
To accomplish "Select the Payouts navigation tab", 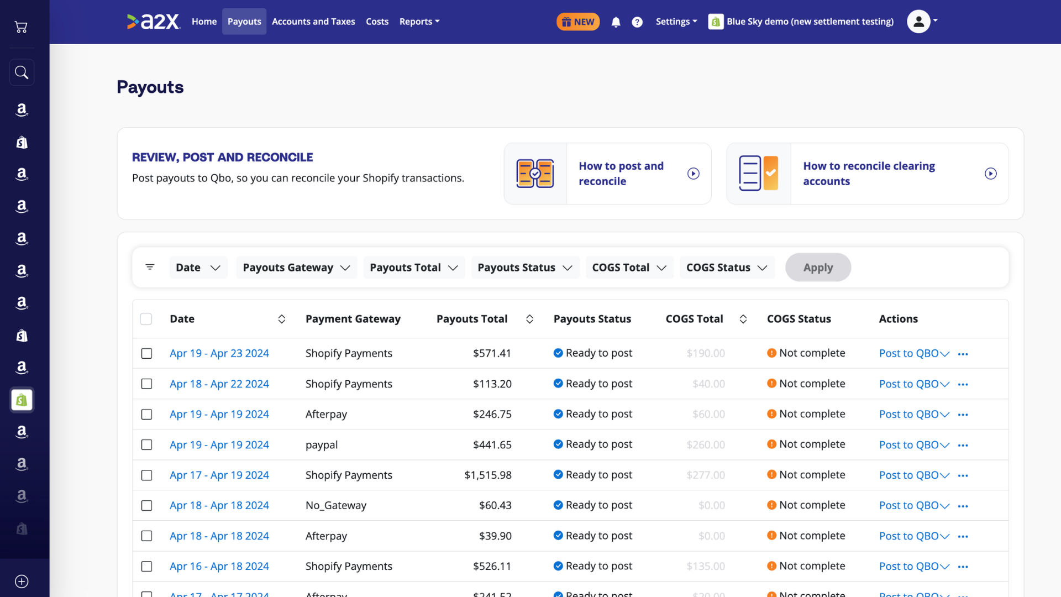I will point(244,22).
